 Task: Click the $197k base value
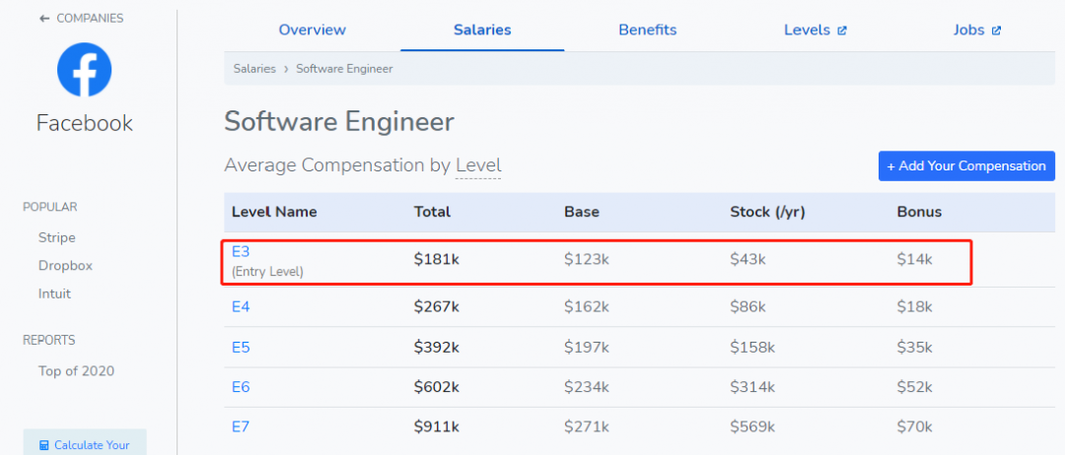[x=587, y=348]
